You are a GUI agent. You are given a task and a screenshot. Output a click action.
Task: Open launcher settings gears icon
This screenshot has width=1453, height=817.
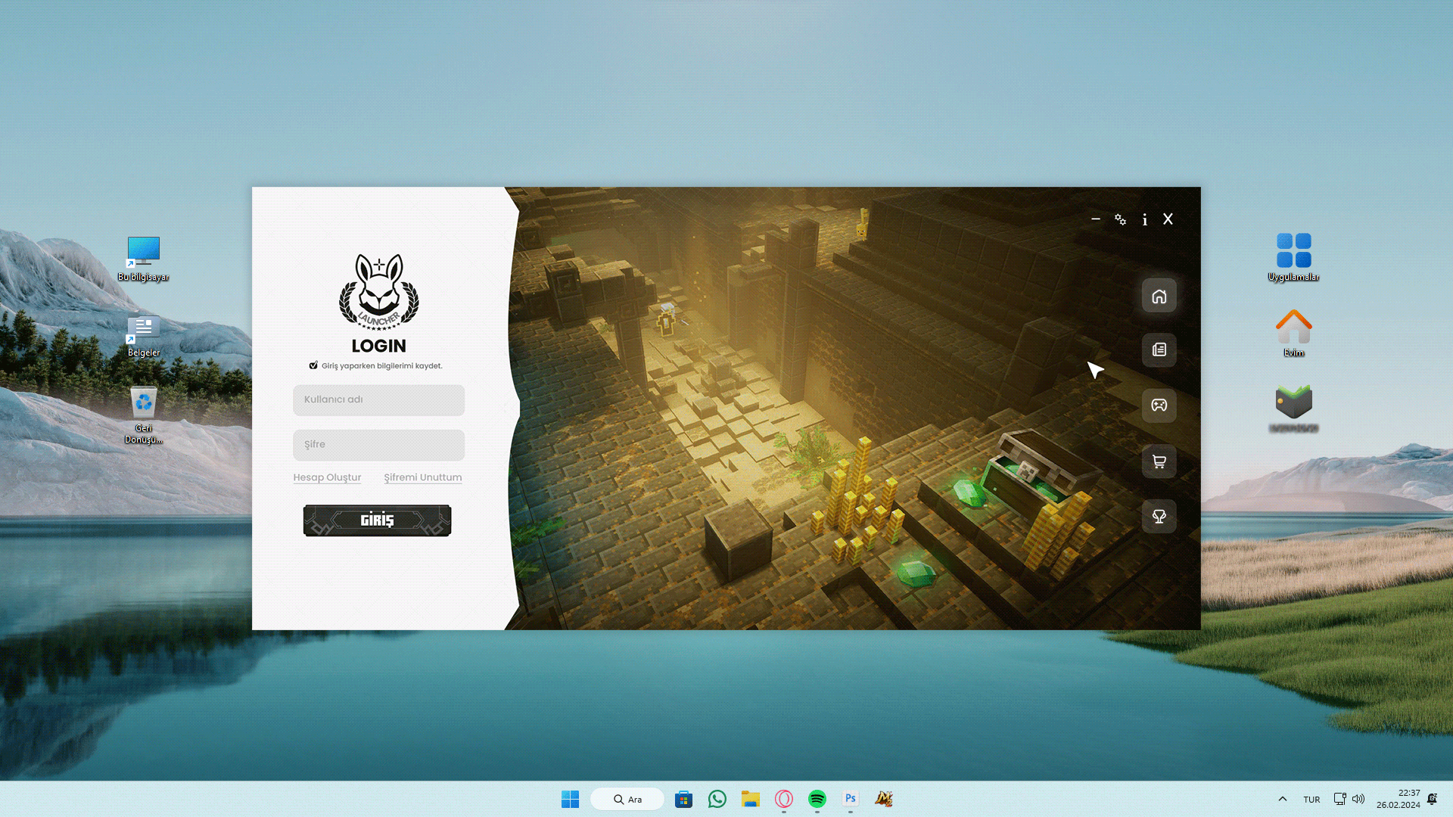[x=1120, y=219]
